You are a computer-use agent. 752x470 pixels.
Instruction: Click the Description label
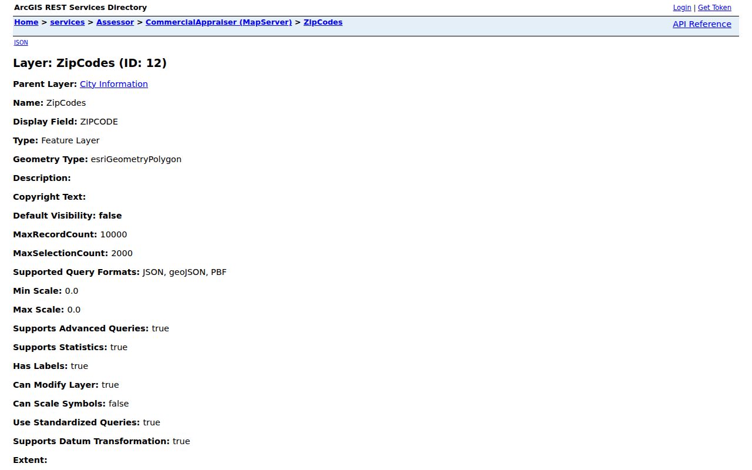pos(42,178)
